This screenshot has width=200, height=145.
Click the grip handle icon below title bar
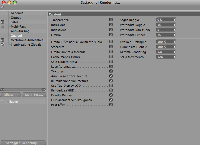point(3,8)
